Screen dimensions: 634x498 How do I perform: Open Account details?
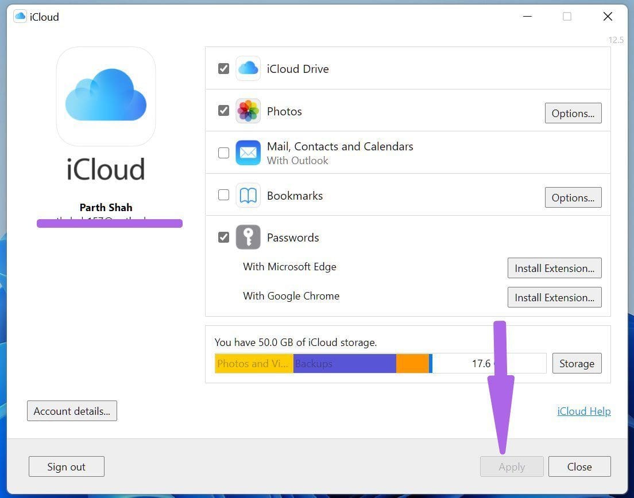(72, 411)
